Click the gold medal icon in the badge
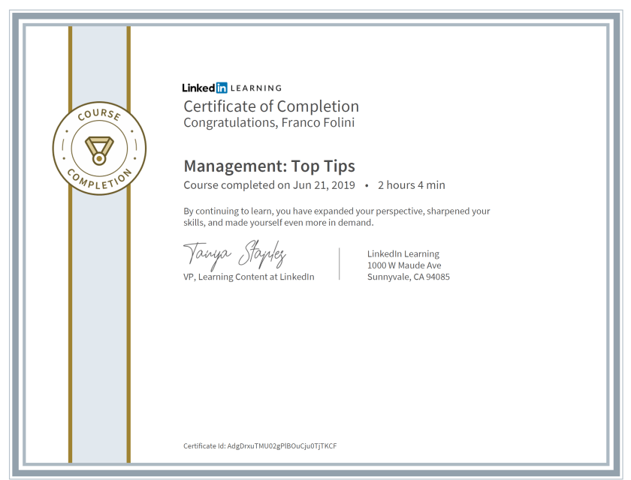The width and height of the screenshot is (631, 480). tap(99, 148)
